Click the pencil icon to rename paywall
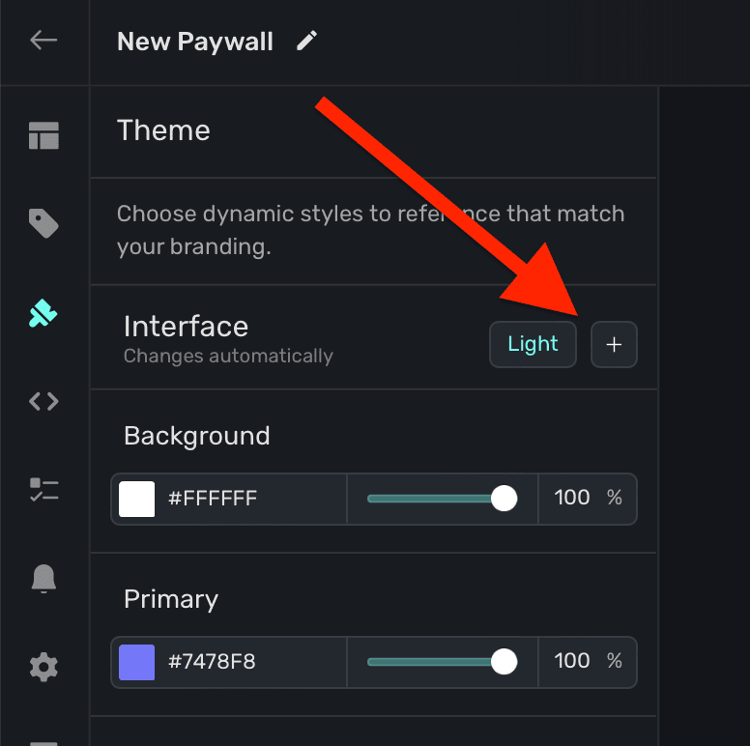The width and height of the screenshot is (750, 746). pyautogui.click(x=306, y=41)
